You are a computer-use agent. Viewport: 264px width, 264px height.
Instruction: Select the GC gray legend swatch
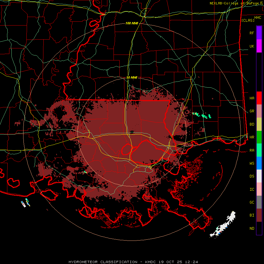click(259, 202)
